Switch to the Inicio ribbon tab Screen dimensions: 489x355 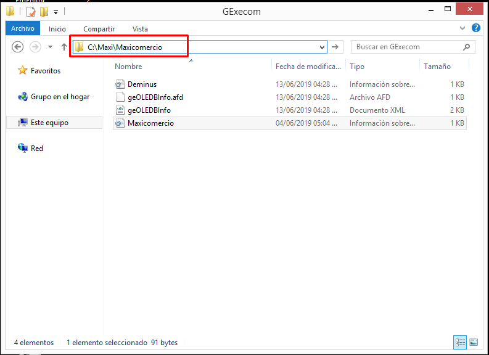57,29
